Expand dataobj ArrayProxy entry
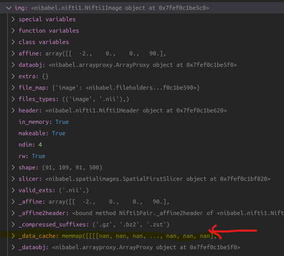The image size is (284, 256). (13, 65)
